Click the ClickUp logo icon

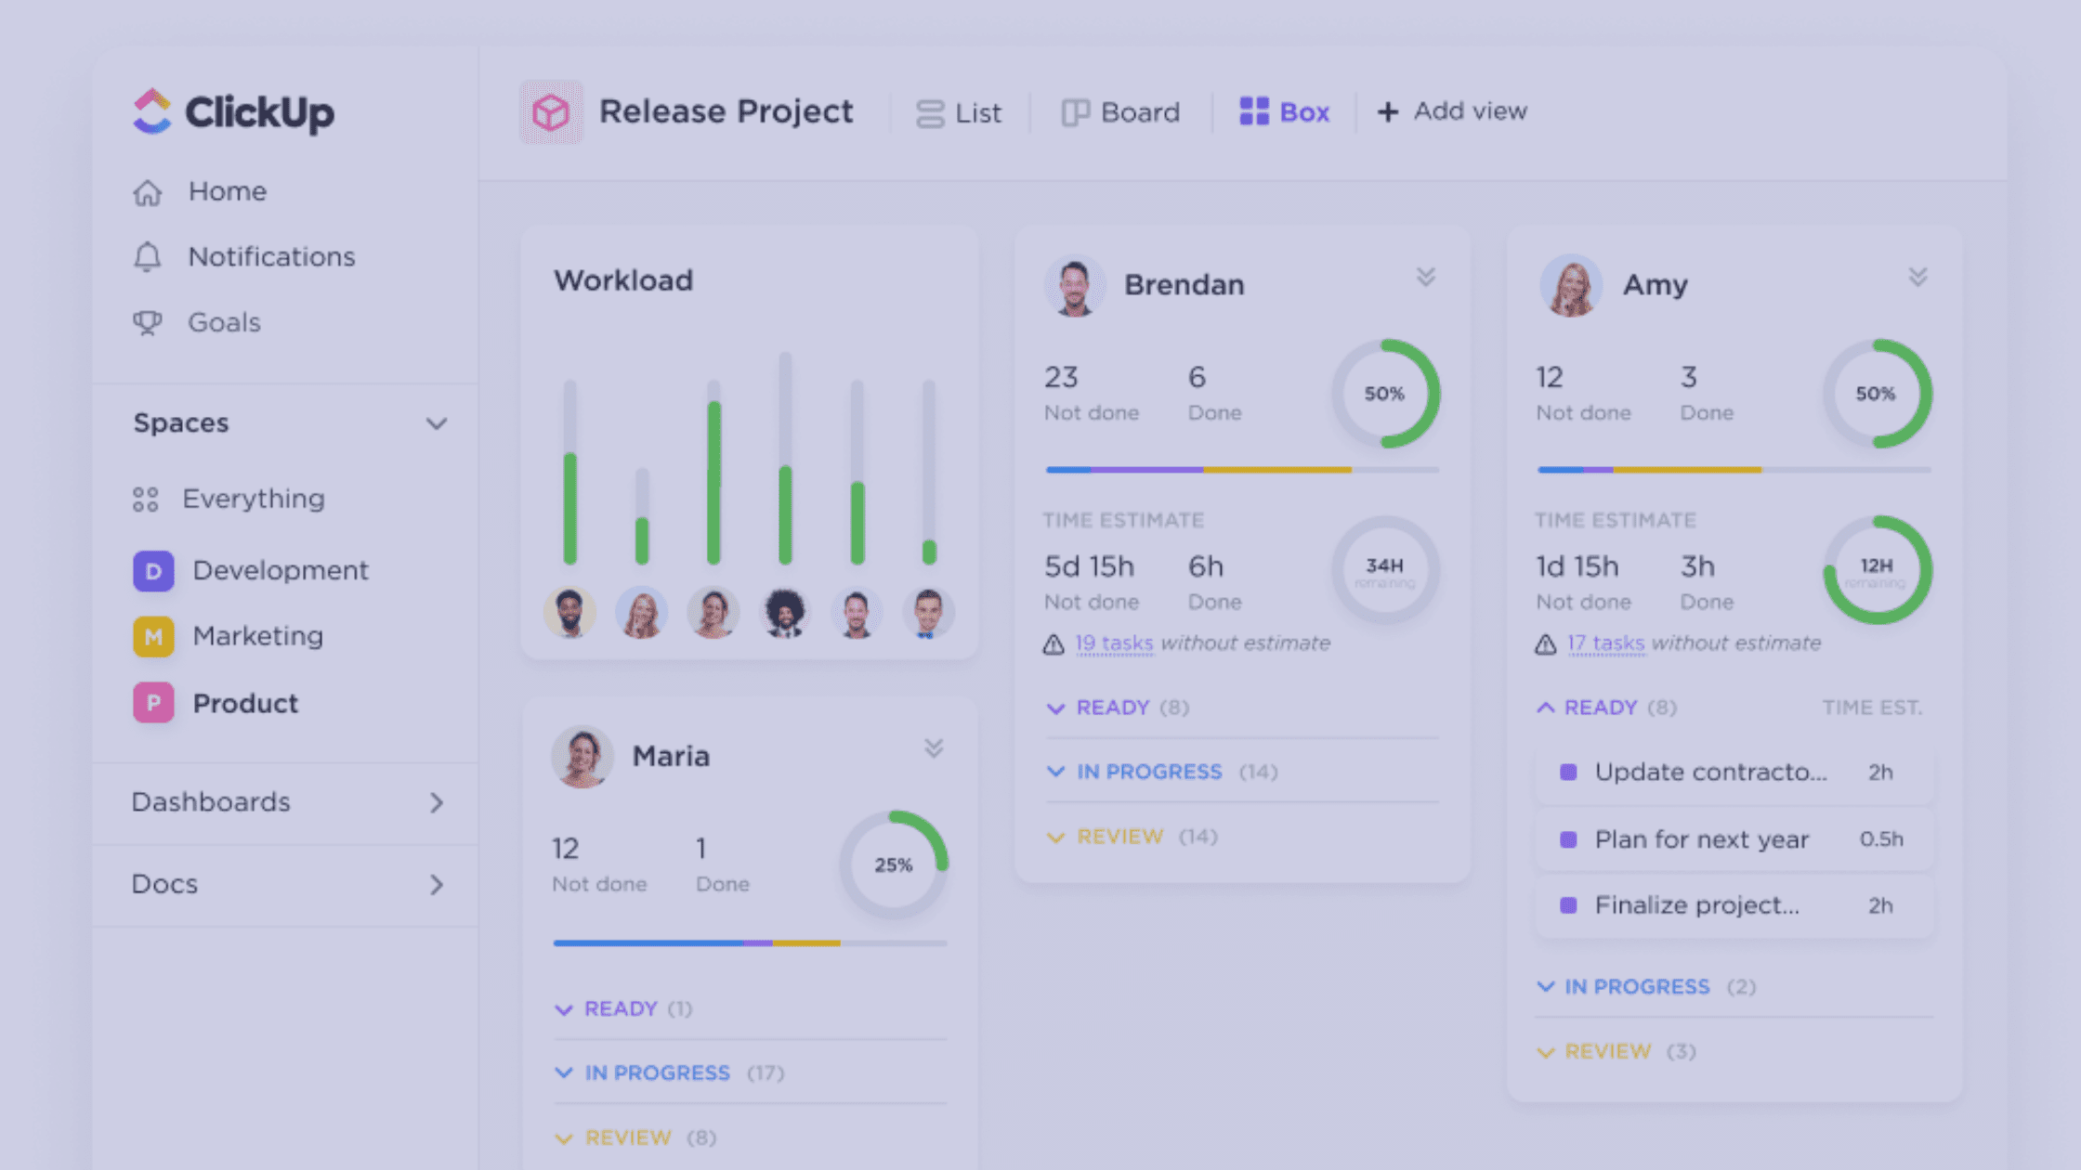(152, 111)
